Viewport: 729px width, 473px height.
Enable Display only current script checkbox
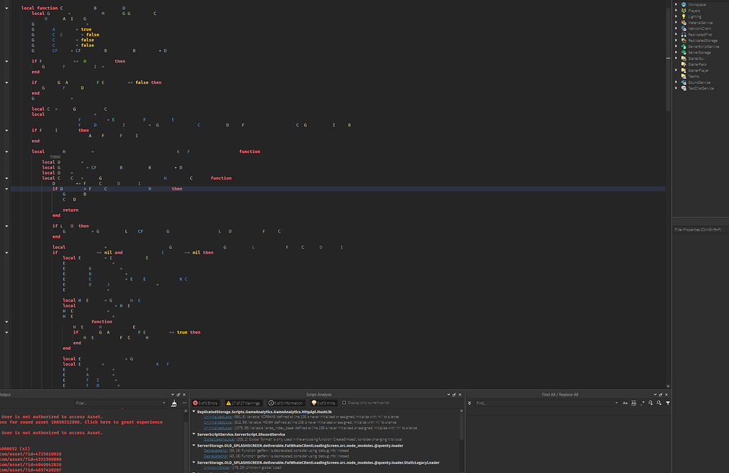345,403
